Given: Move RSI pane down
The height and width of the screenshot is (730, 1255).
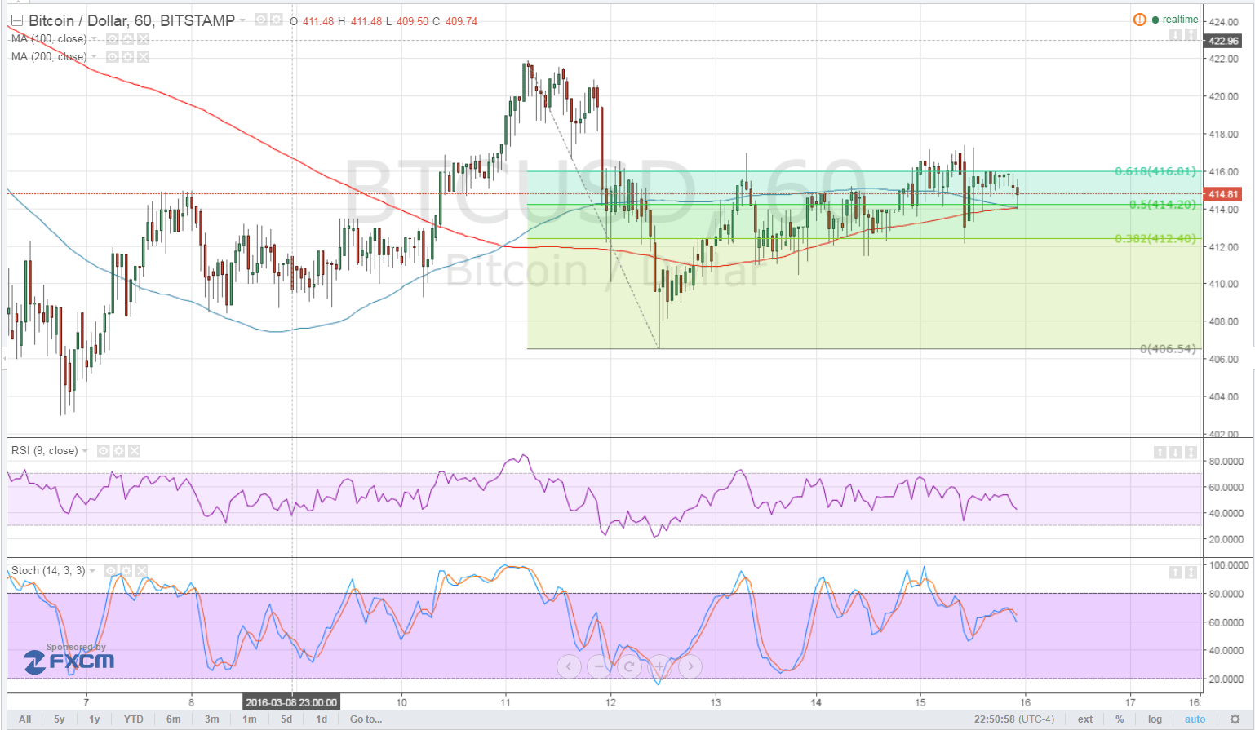Looking at the screenshot, I should (x=1175, y=452).
